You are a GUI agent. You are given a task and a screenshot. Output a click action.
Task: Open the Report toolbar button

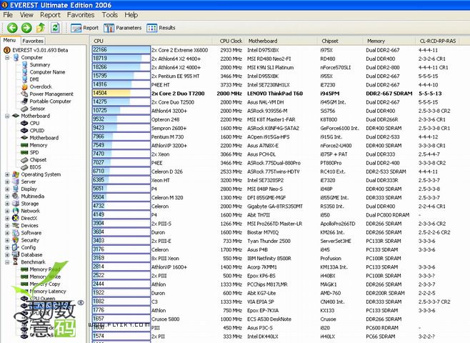[x=84, y=28]
